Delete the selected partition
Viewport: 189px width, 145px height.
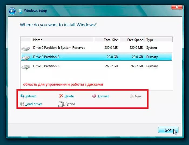tap(69, 96)
